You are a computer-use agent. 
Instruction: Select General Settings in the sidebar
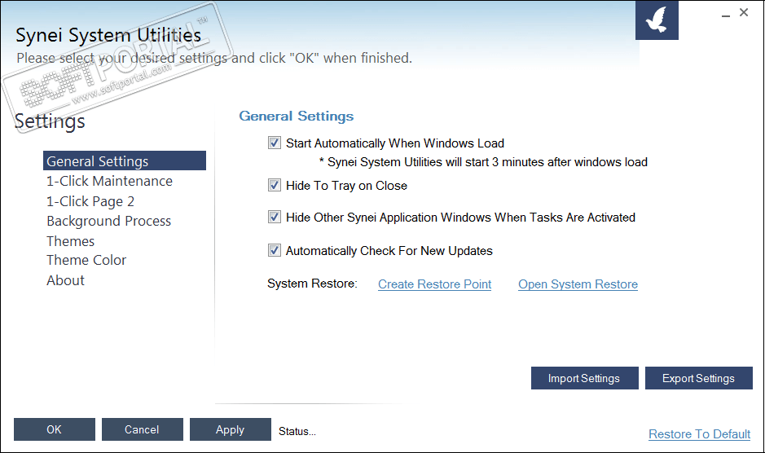pos(125,161)
